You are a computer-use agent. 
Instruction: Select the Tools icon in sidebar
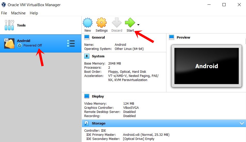pos(9,25)
